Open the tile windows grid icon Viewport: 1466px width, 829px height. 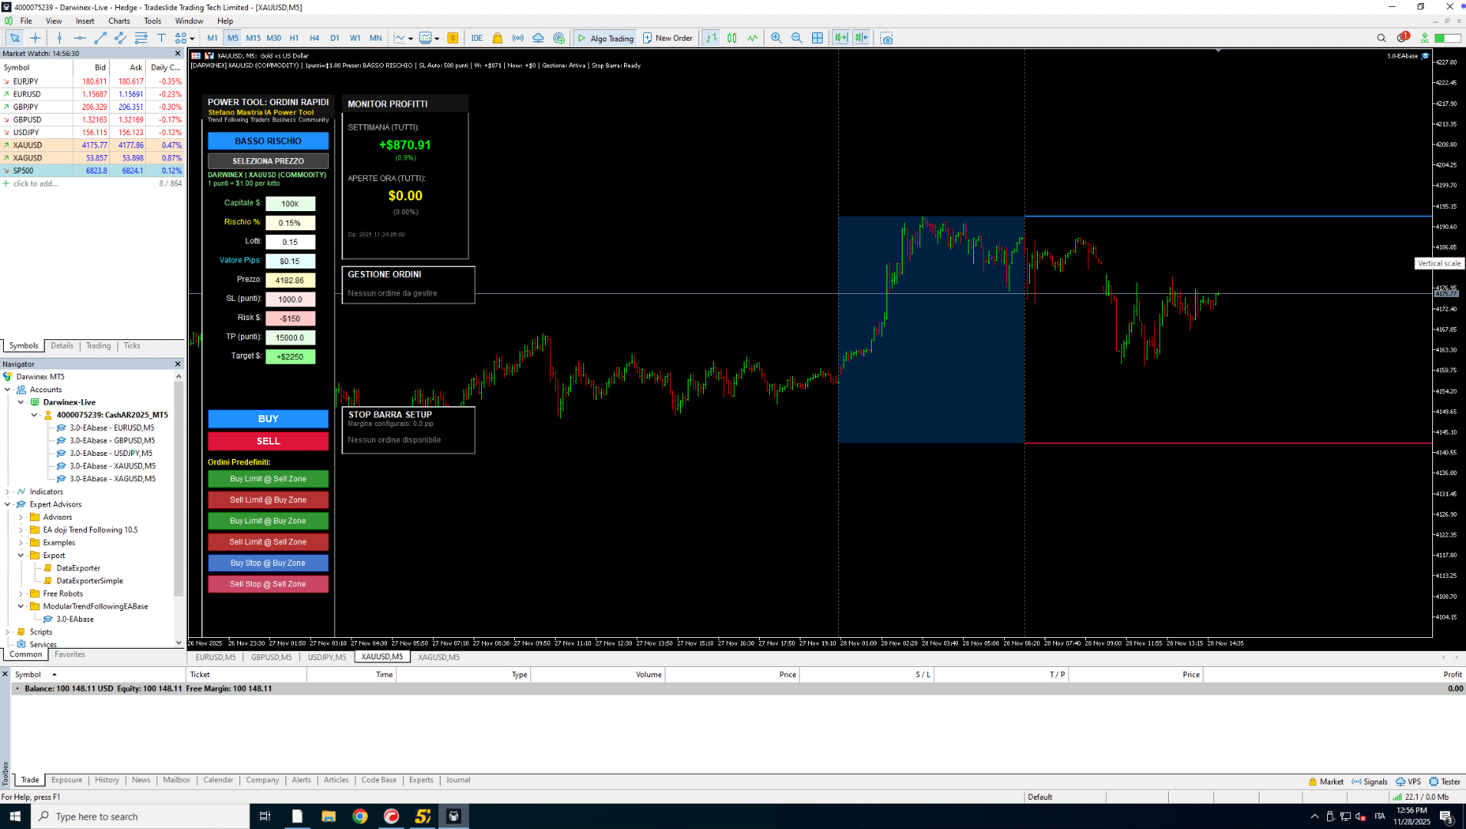point(817,38)
